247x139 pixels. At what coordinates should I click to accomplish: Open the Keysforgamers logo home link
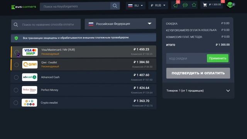[24, 7]
